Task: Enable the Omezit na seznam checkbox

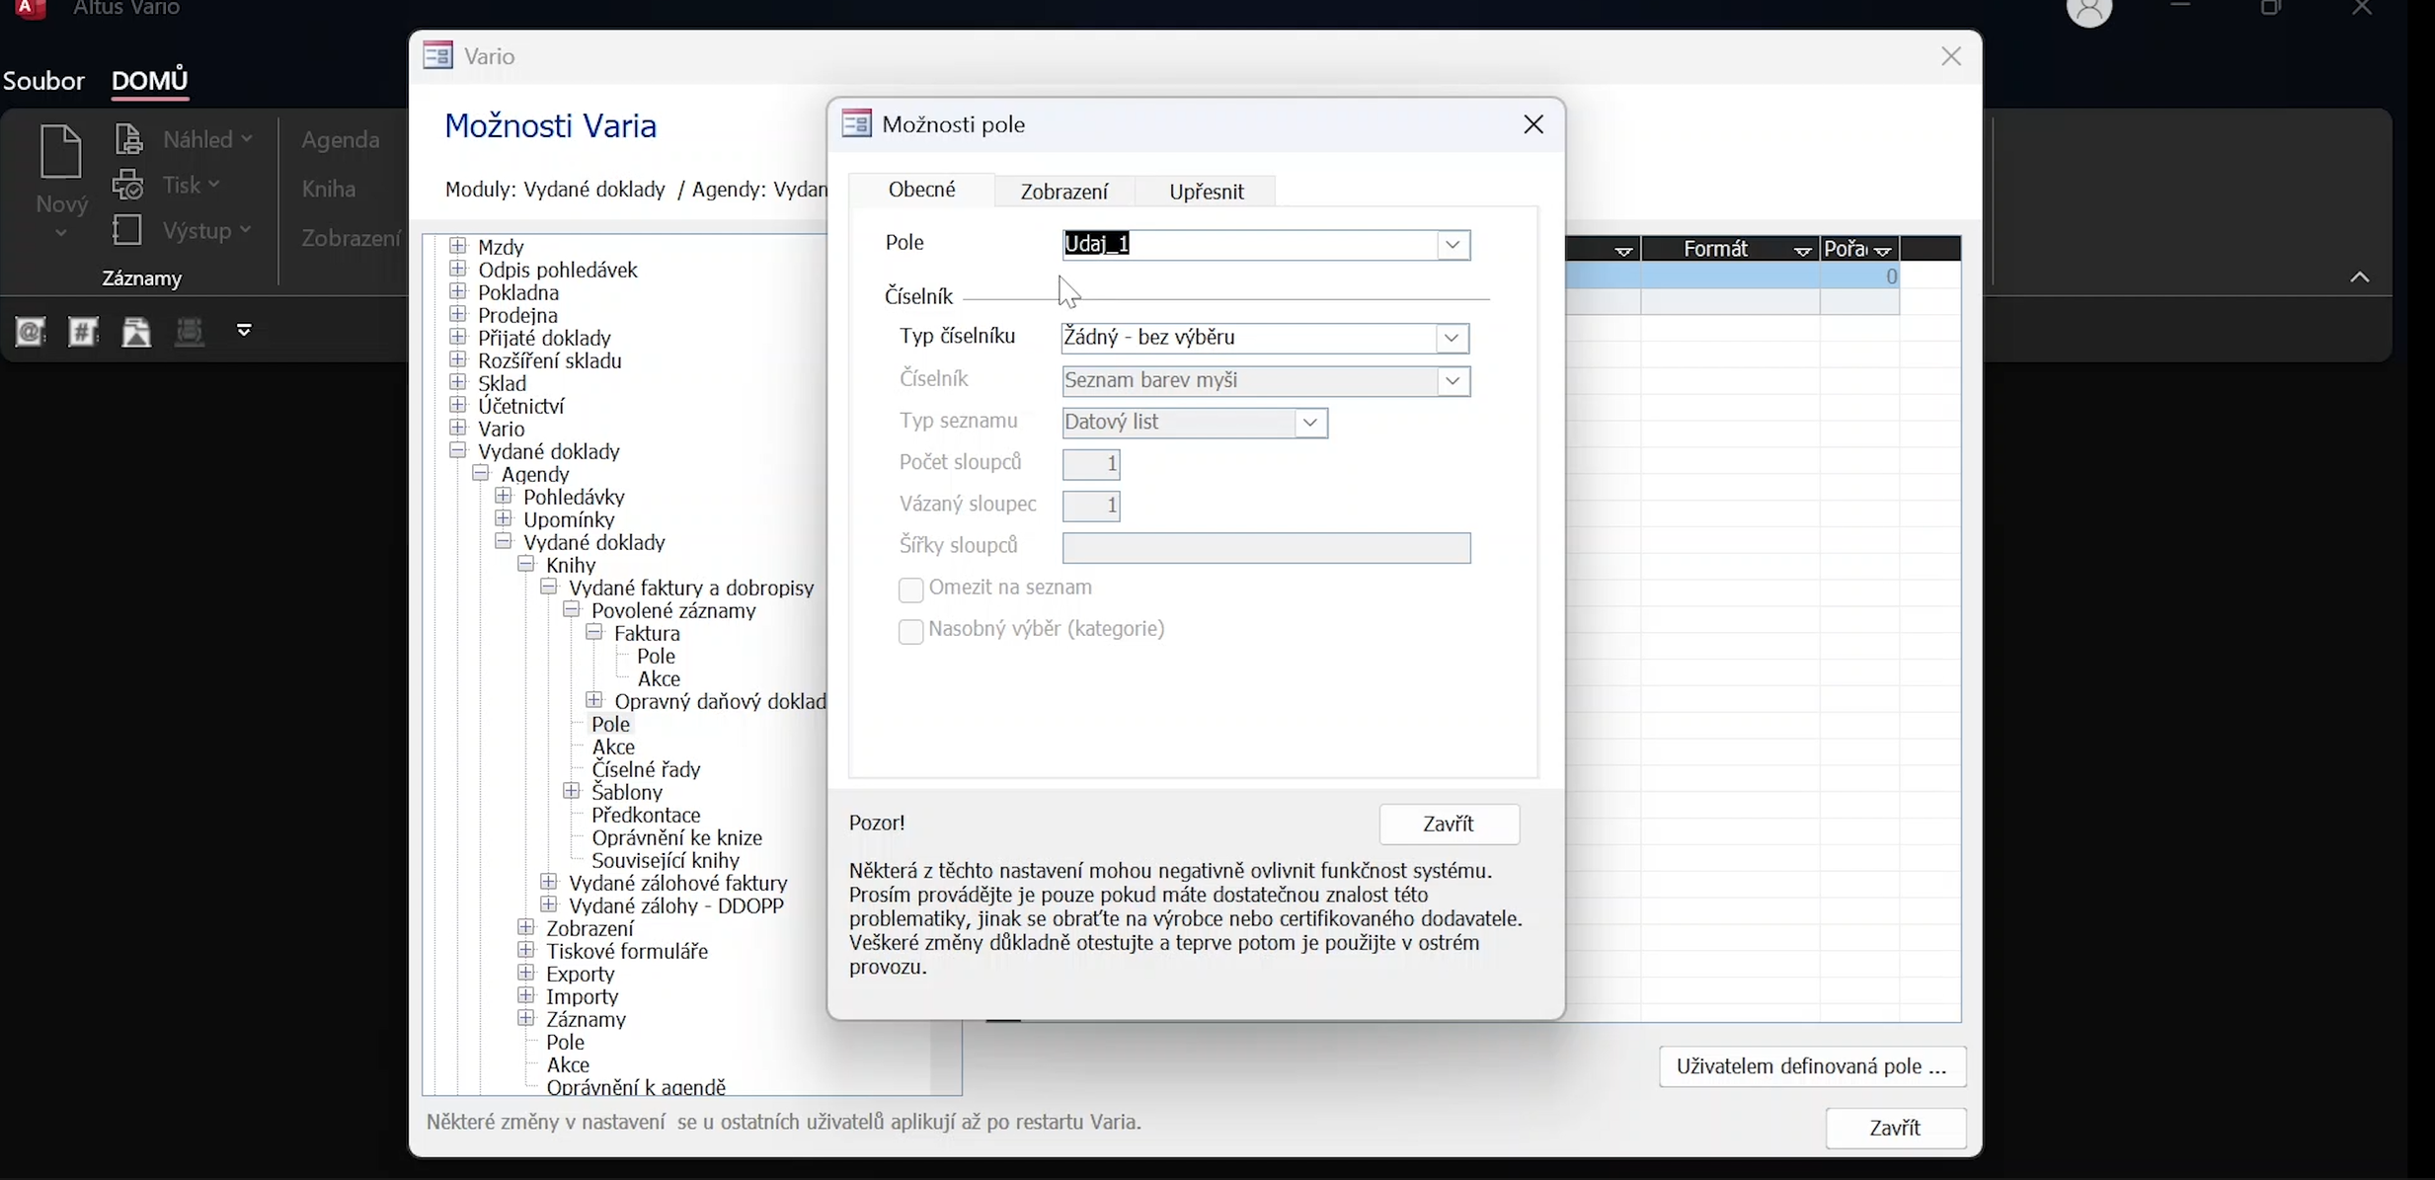Action: point(910,590)
